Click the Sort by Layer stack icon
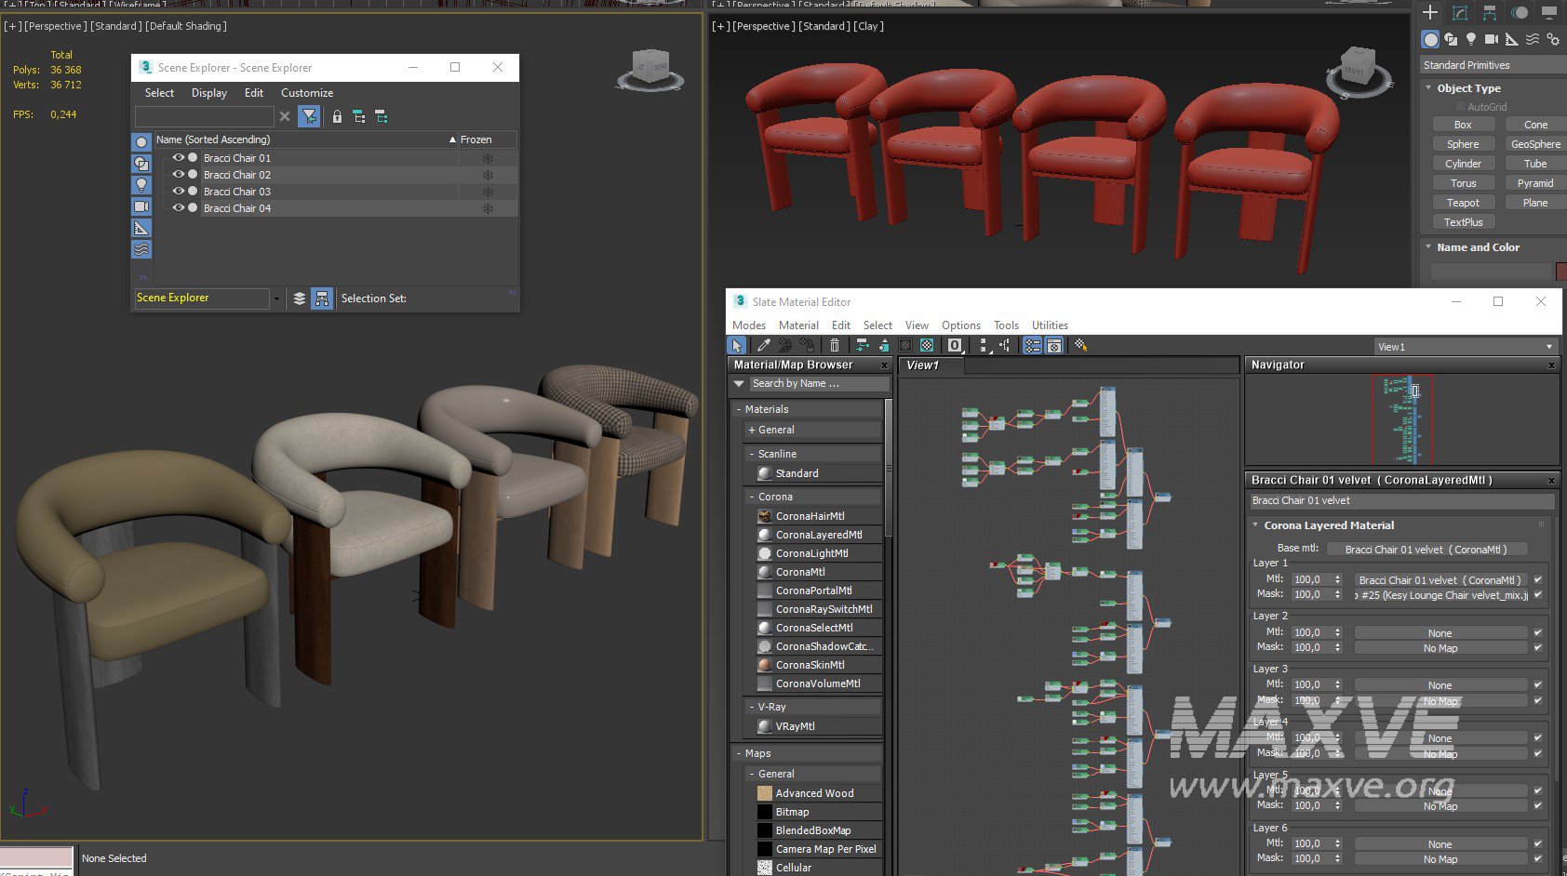1567x876 pixels. pyautogui.click(x=300, y=299)
